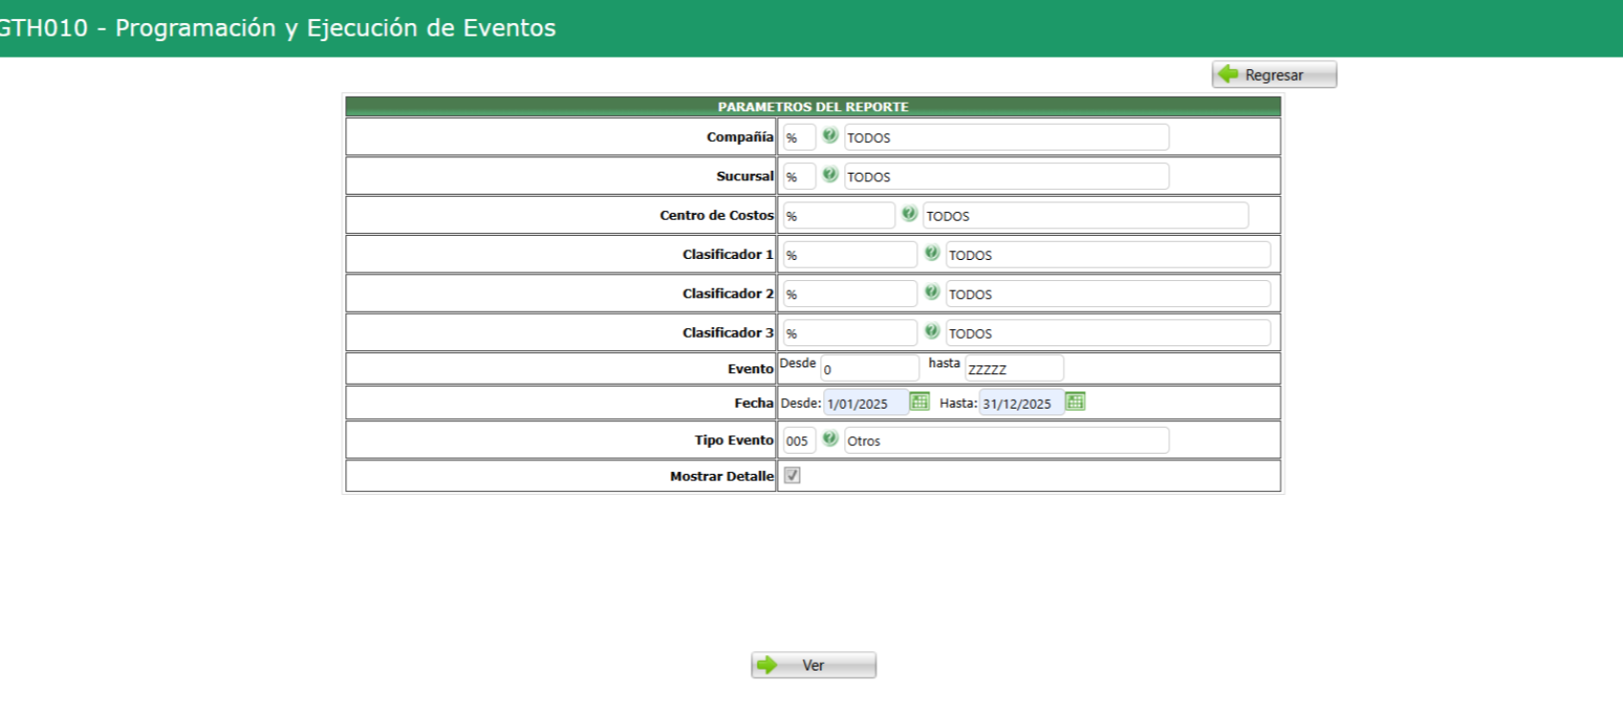1623x706 pixels.
Task: Open calendar picker for Fecha Desde
Action: 919,402
